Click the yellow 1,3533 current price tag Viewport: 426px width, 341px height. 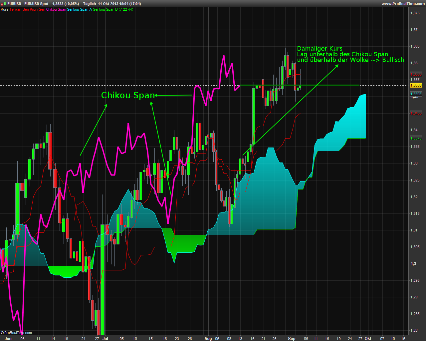[416, 85]
